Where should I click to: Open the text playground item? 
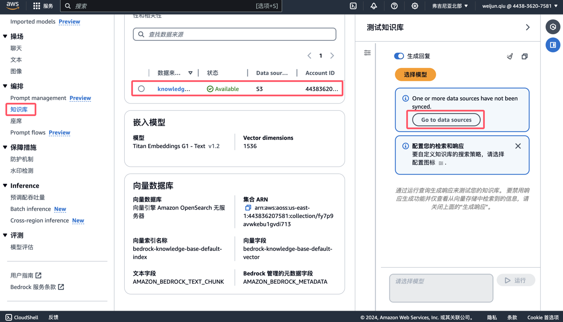click(16, 60)
